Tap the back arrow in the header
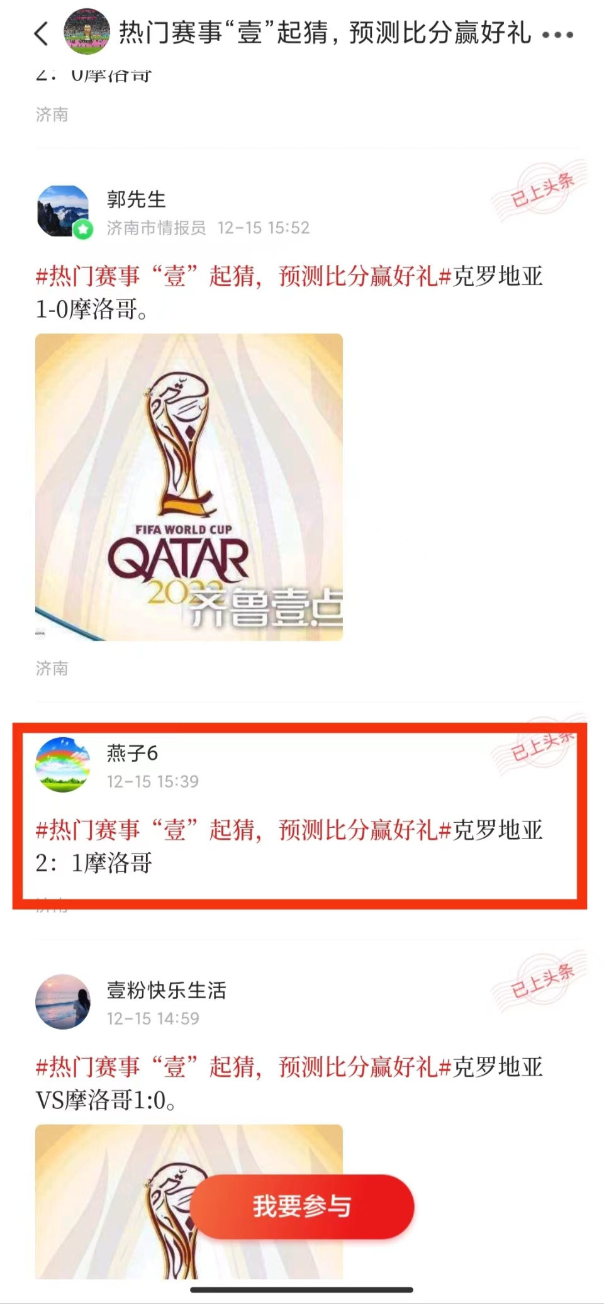Image resolution: width=604 pixels, height=1304 pixels. 42,34
